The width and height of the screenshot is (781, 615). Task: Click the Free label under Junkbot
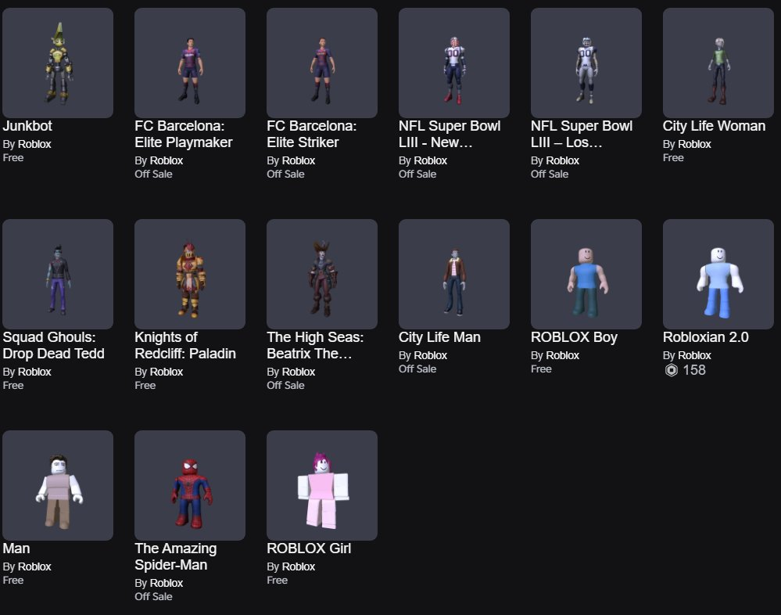click(x=13, y=158)
